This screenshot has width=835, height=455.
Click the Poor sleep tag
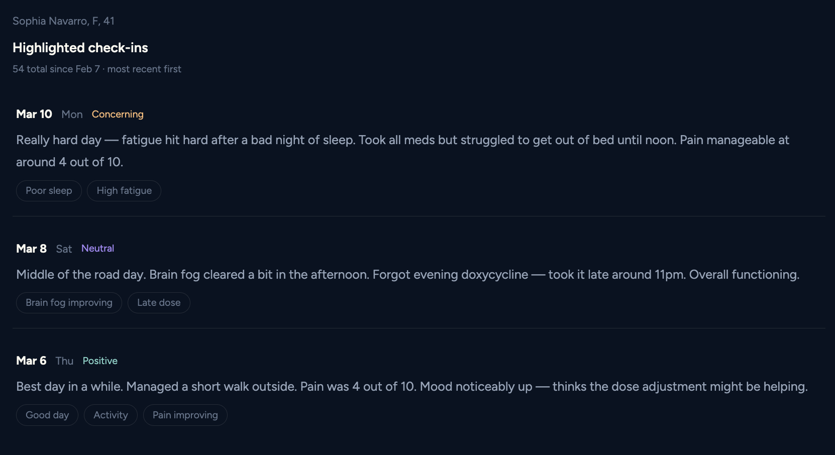pyautogui.click(x=49, y=191)
